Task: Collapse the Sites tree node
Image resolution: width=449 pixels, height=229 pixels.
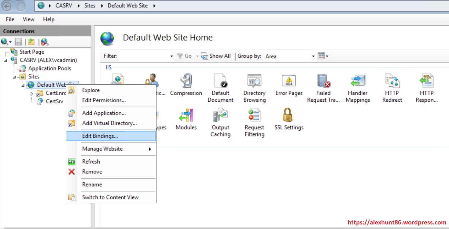Action: point(14,77)
